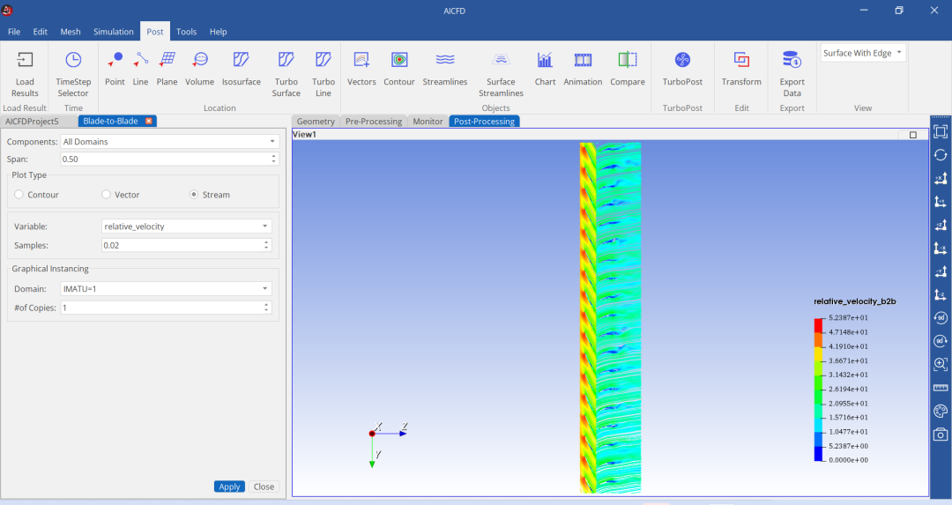Screen dimensions: 952x505
Task: Click the Samples value stepper arrows
Action: (x=266, y=245)
